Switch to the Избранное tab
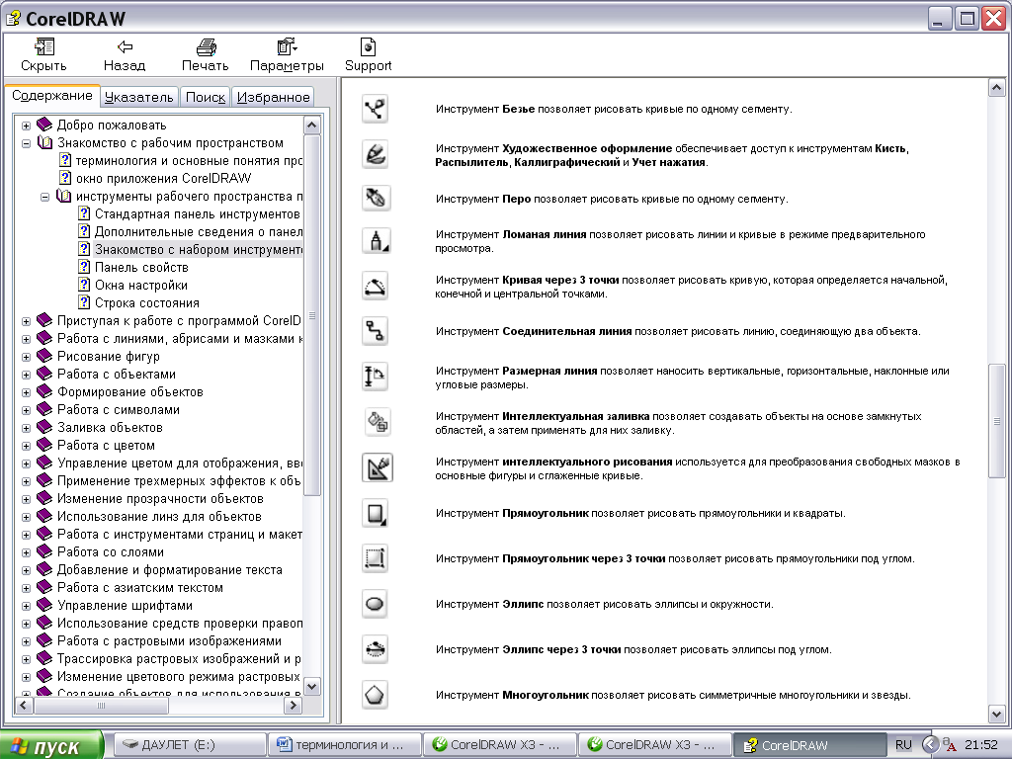1012x759 pixels. coord(273,97)
